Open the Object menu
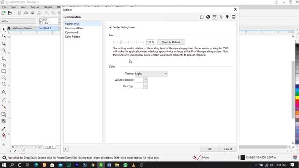 (48, 7)
